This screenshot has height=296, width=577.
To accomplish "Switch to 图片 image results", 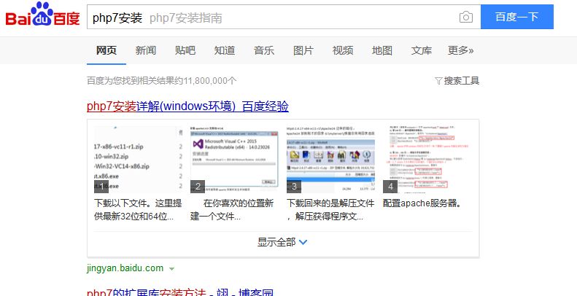I will click(303, 50).
